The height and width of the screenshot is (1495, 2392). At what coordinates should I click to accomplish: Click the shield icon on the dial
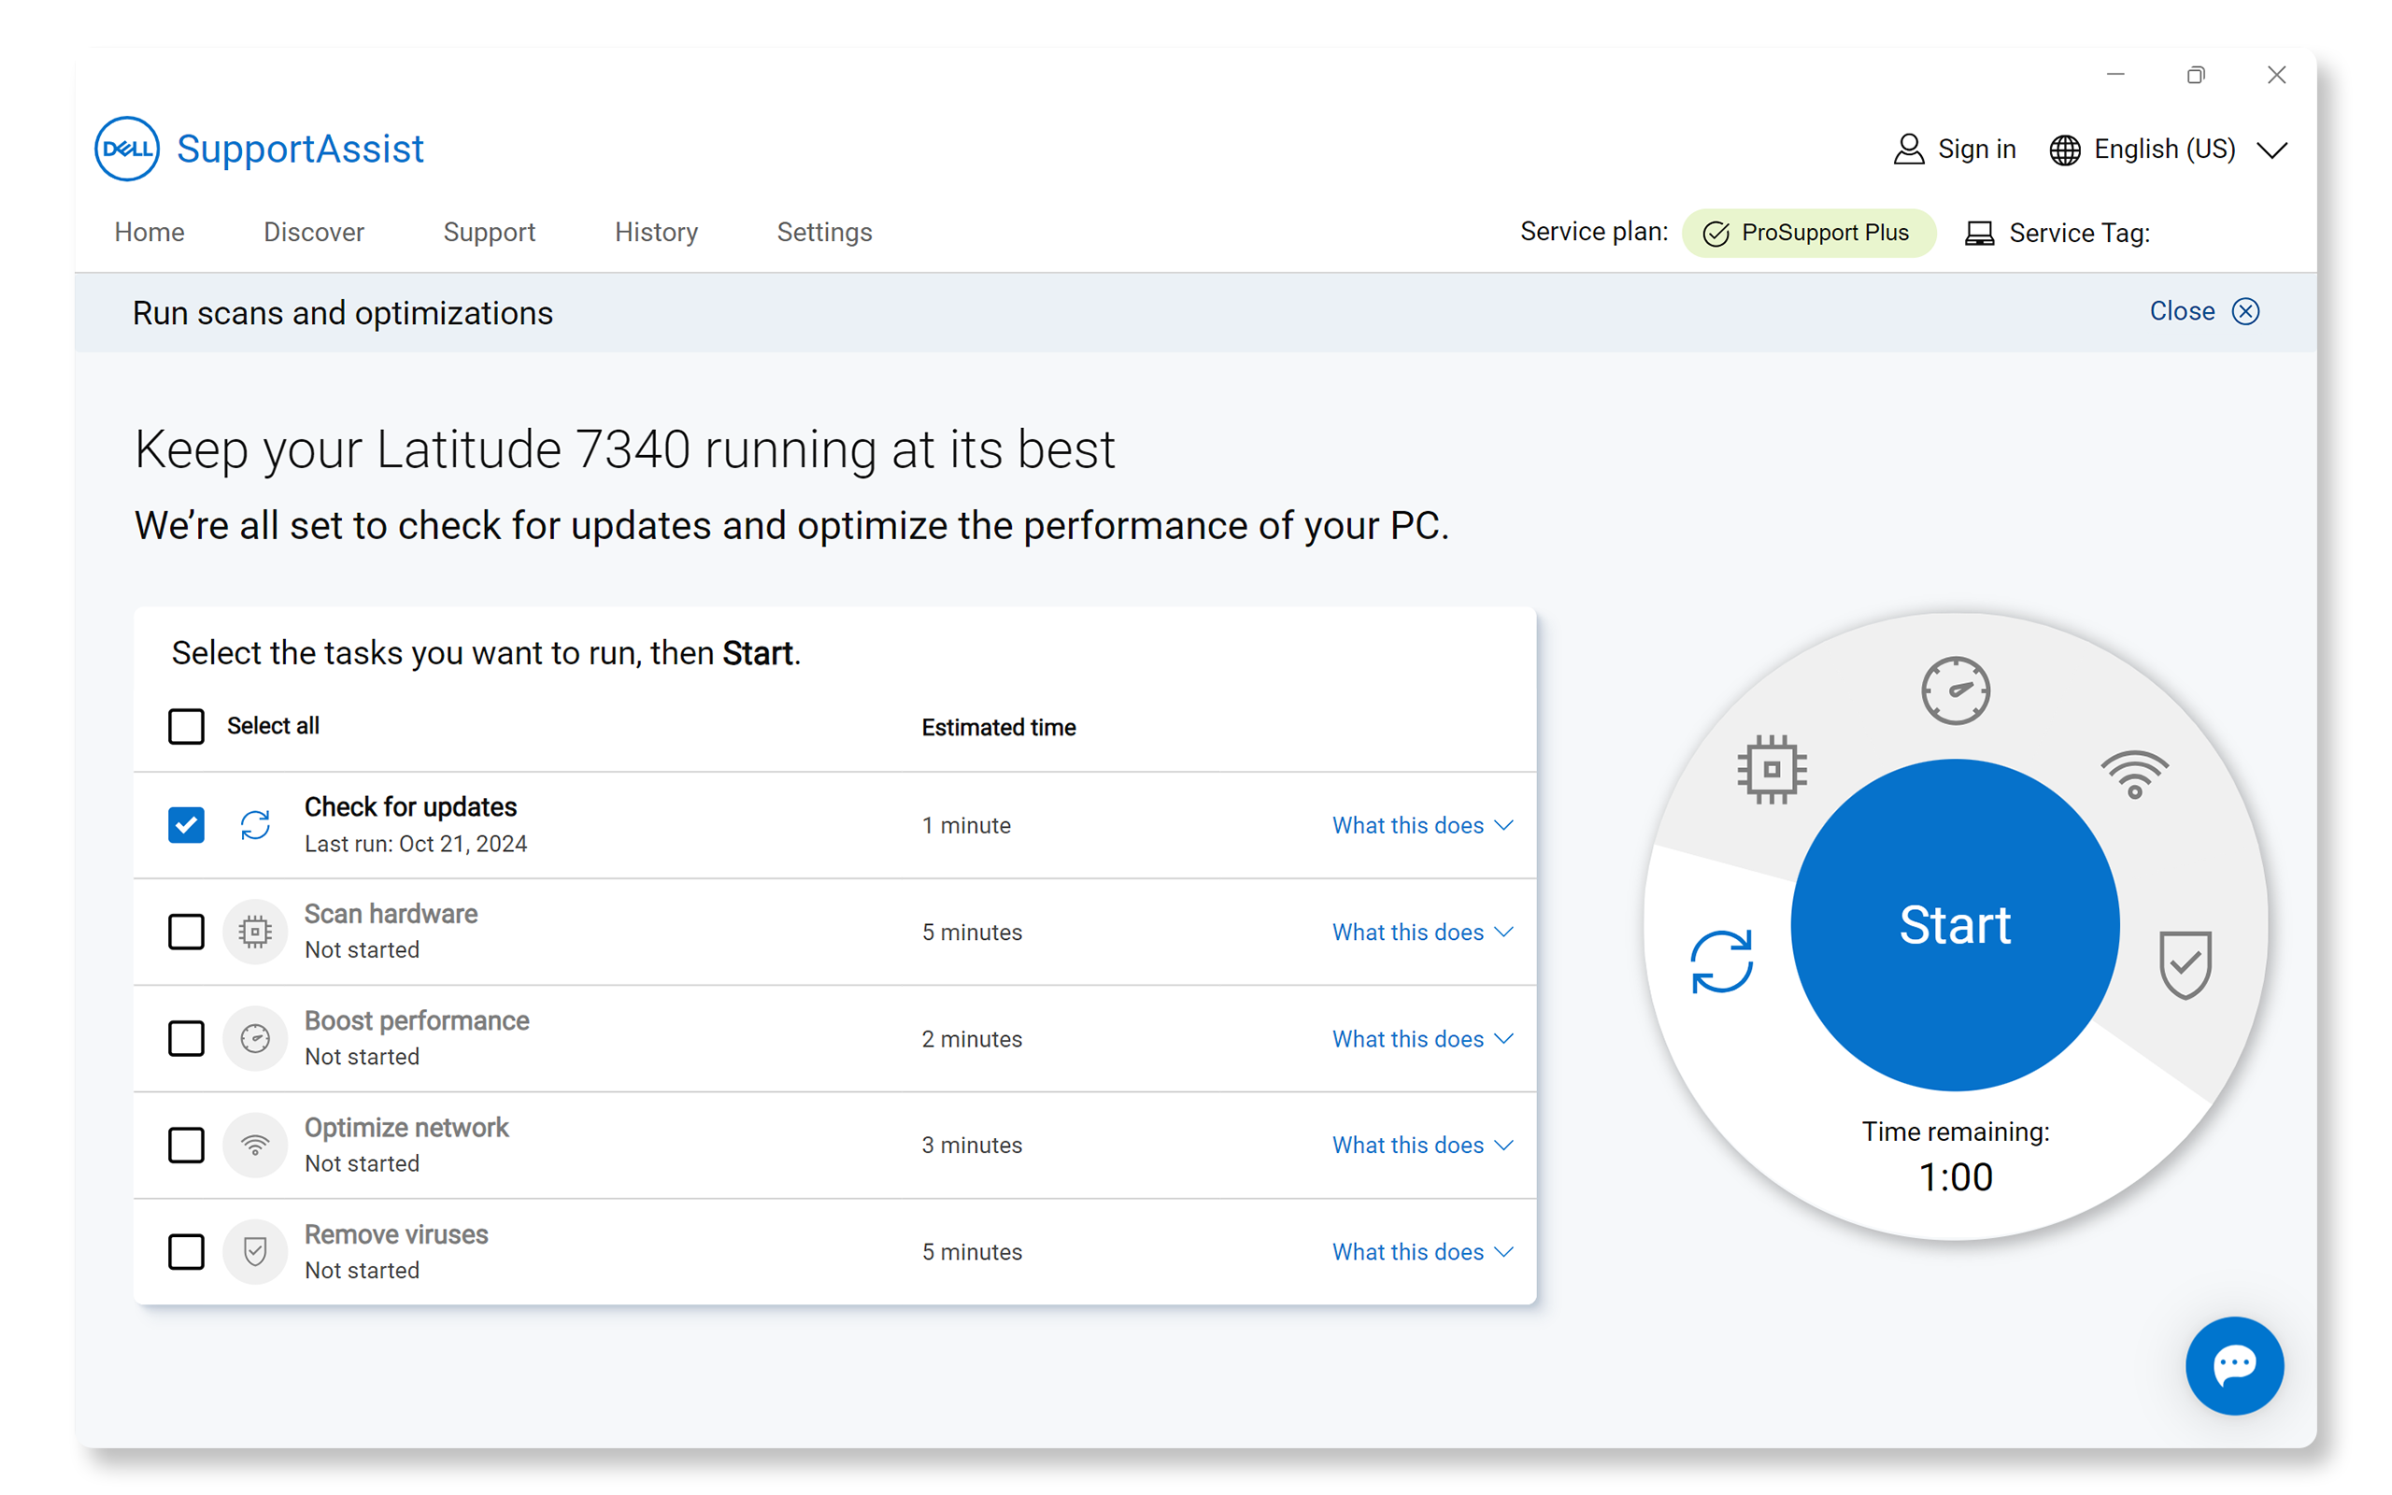(x=2185, y=964)
